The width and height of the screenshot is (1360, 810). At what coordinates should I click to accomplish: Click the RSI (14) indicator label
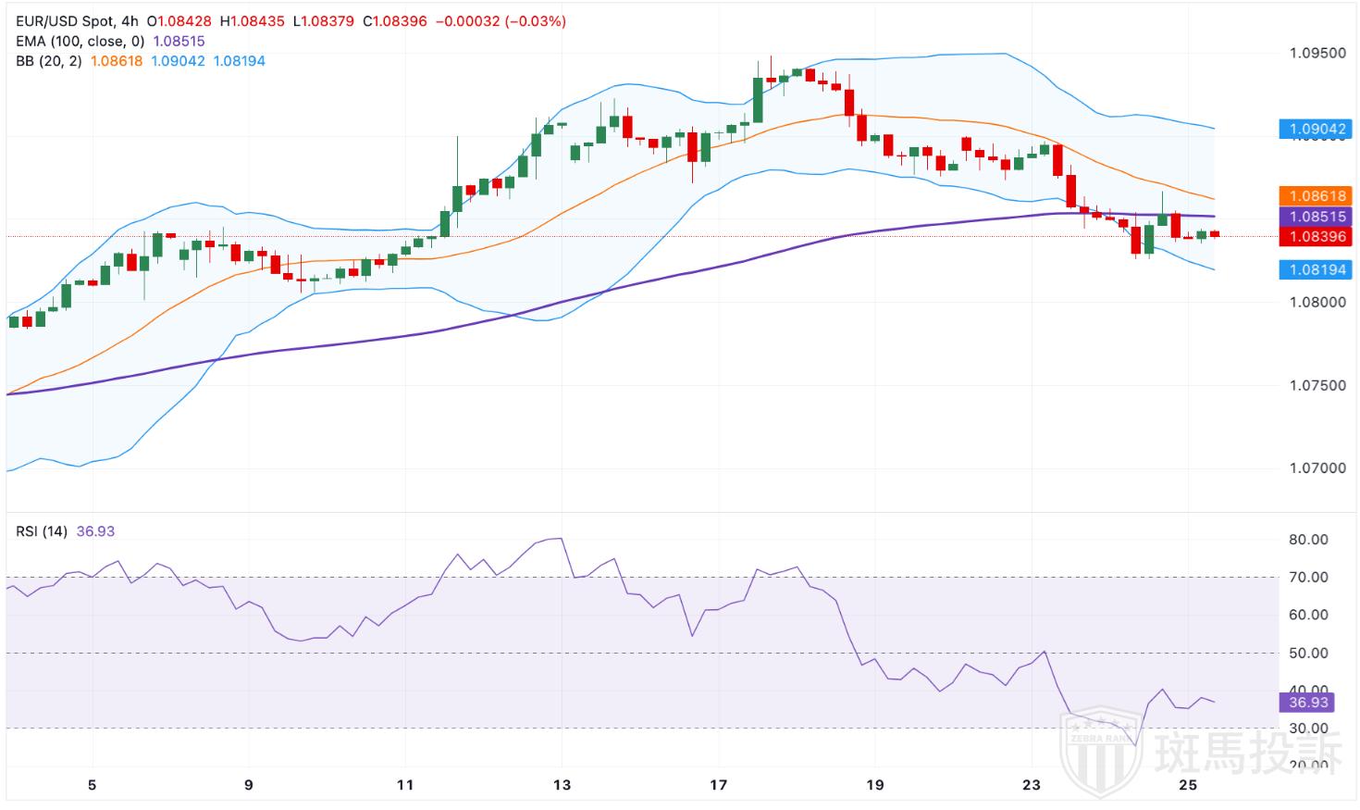(42, 531)
